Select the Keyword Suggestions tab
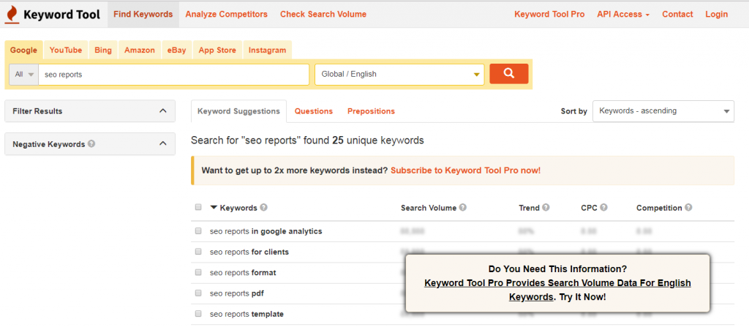The width and height of the screenshot is (749, 327). (238, 111)
